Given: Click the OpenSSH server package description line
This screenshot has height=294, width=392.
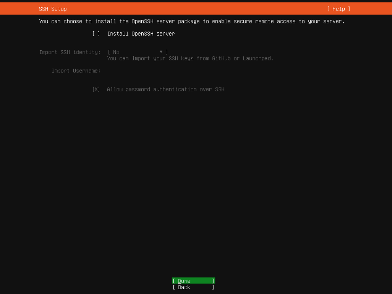Looking at the screenshot, I should click(x=192, y=21).
